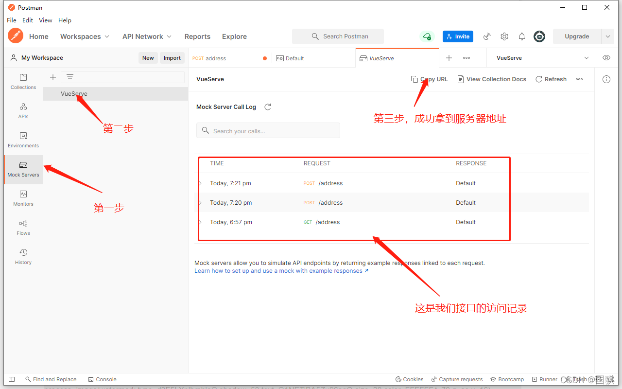This screenshot has width=622, height=389.
Task: Expand the 7:21 pm call log row
Action: [200, 183]
